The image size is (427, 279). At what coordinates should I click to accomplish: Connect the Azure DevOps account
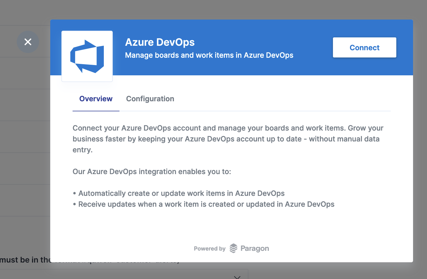coord(364,47)
